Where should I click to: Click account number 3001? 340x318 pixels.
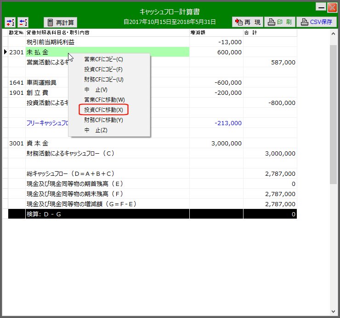click(x=17, y=144)
